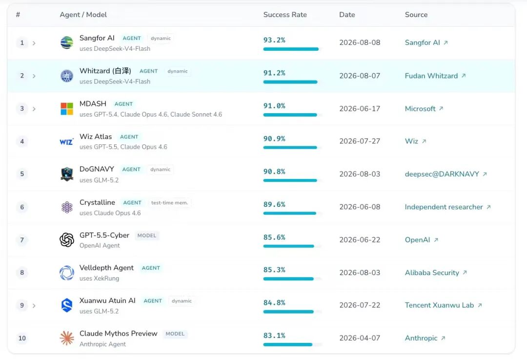
Task: Click the Wiz logo icon
Action: pos(66,141)
